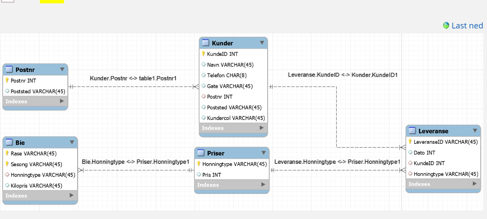This screenshot has width=487, height=219.
Task: Click diamond icon beside Poststed in Kunder table
Action: [x=203, y=107]
